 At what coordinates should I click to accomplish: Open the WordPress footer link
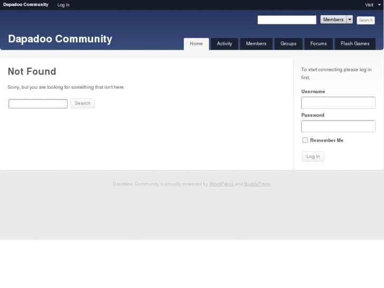221,184
